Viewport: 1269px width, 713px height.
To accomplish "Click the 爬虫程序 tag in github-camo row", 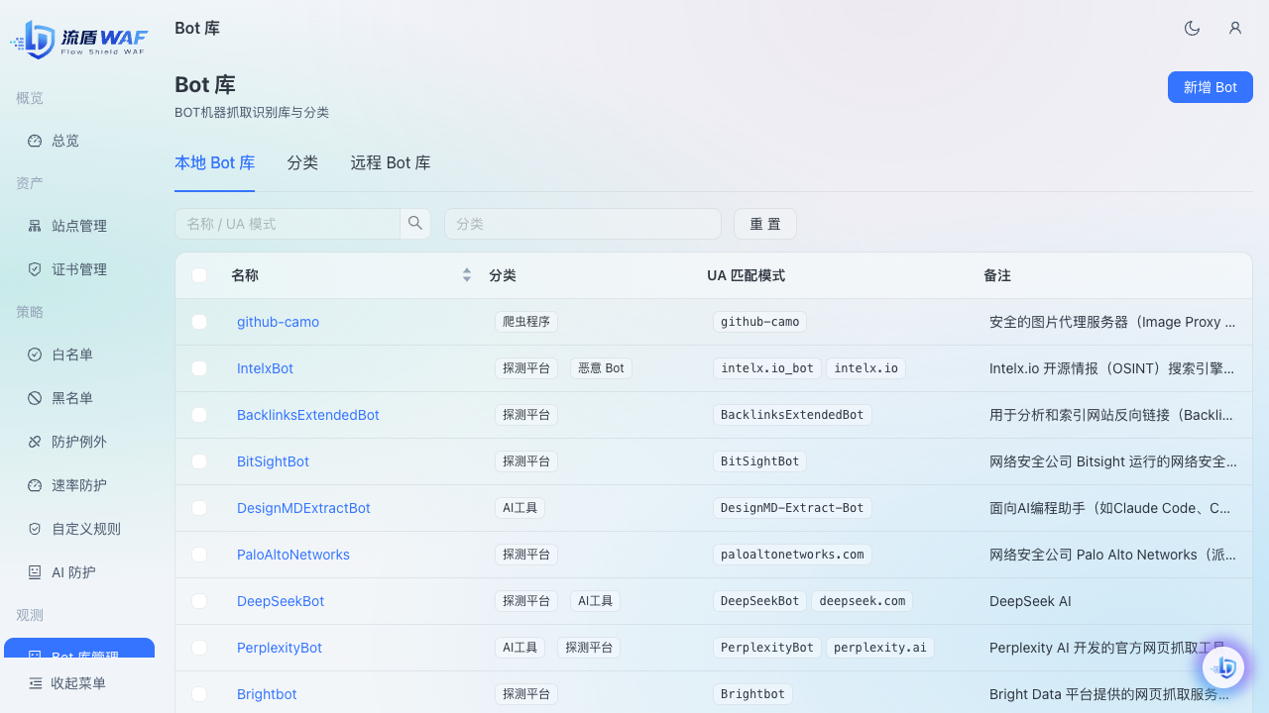I will [526, 322].
